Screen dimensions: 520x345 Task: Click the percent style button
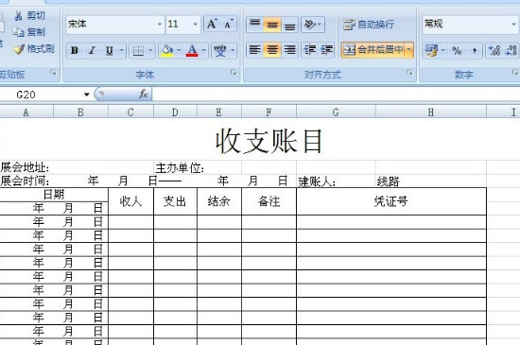pyautogui.click(x=457, y=50)
